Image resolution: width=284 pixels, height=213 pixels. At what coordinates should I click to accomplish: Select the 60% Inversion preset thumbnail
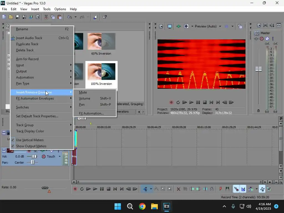tap(102, 42)
